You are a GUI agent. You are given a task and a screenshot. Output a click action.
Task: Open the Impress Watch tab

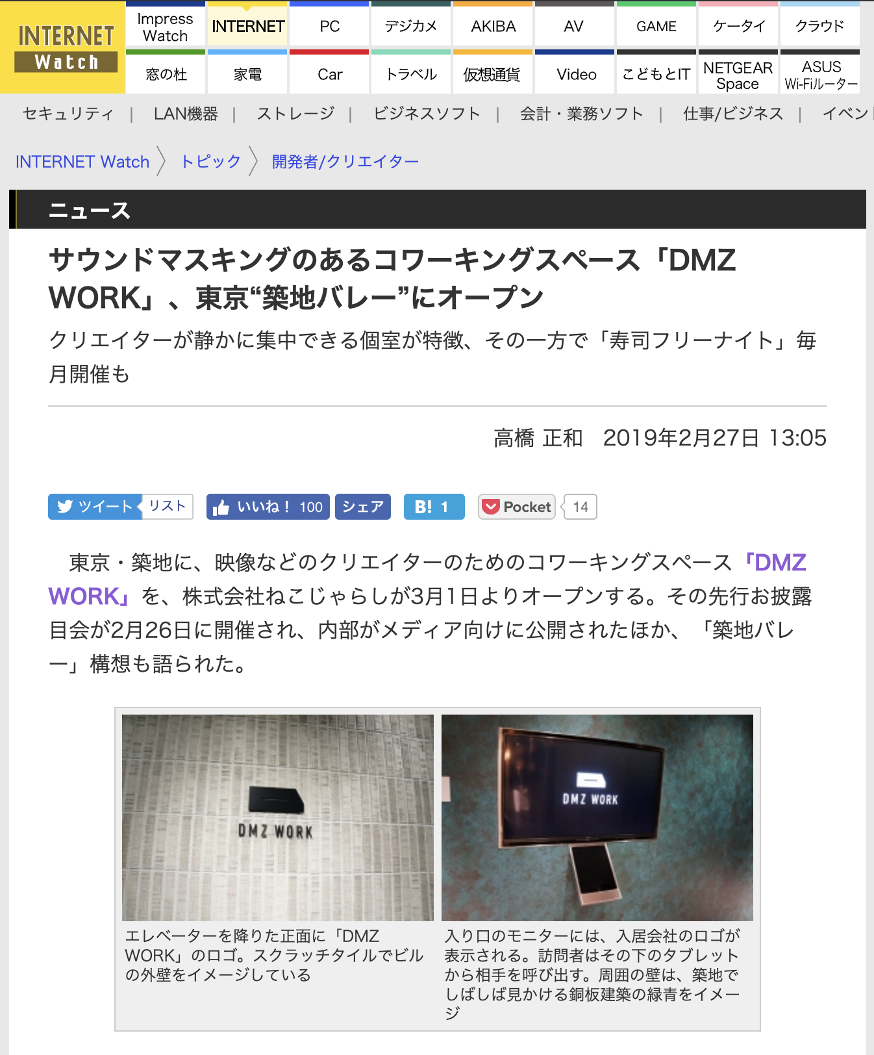[x=166, y=24]
